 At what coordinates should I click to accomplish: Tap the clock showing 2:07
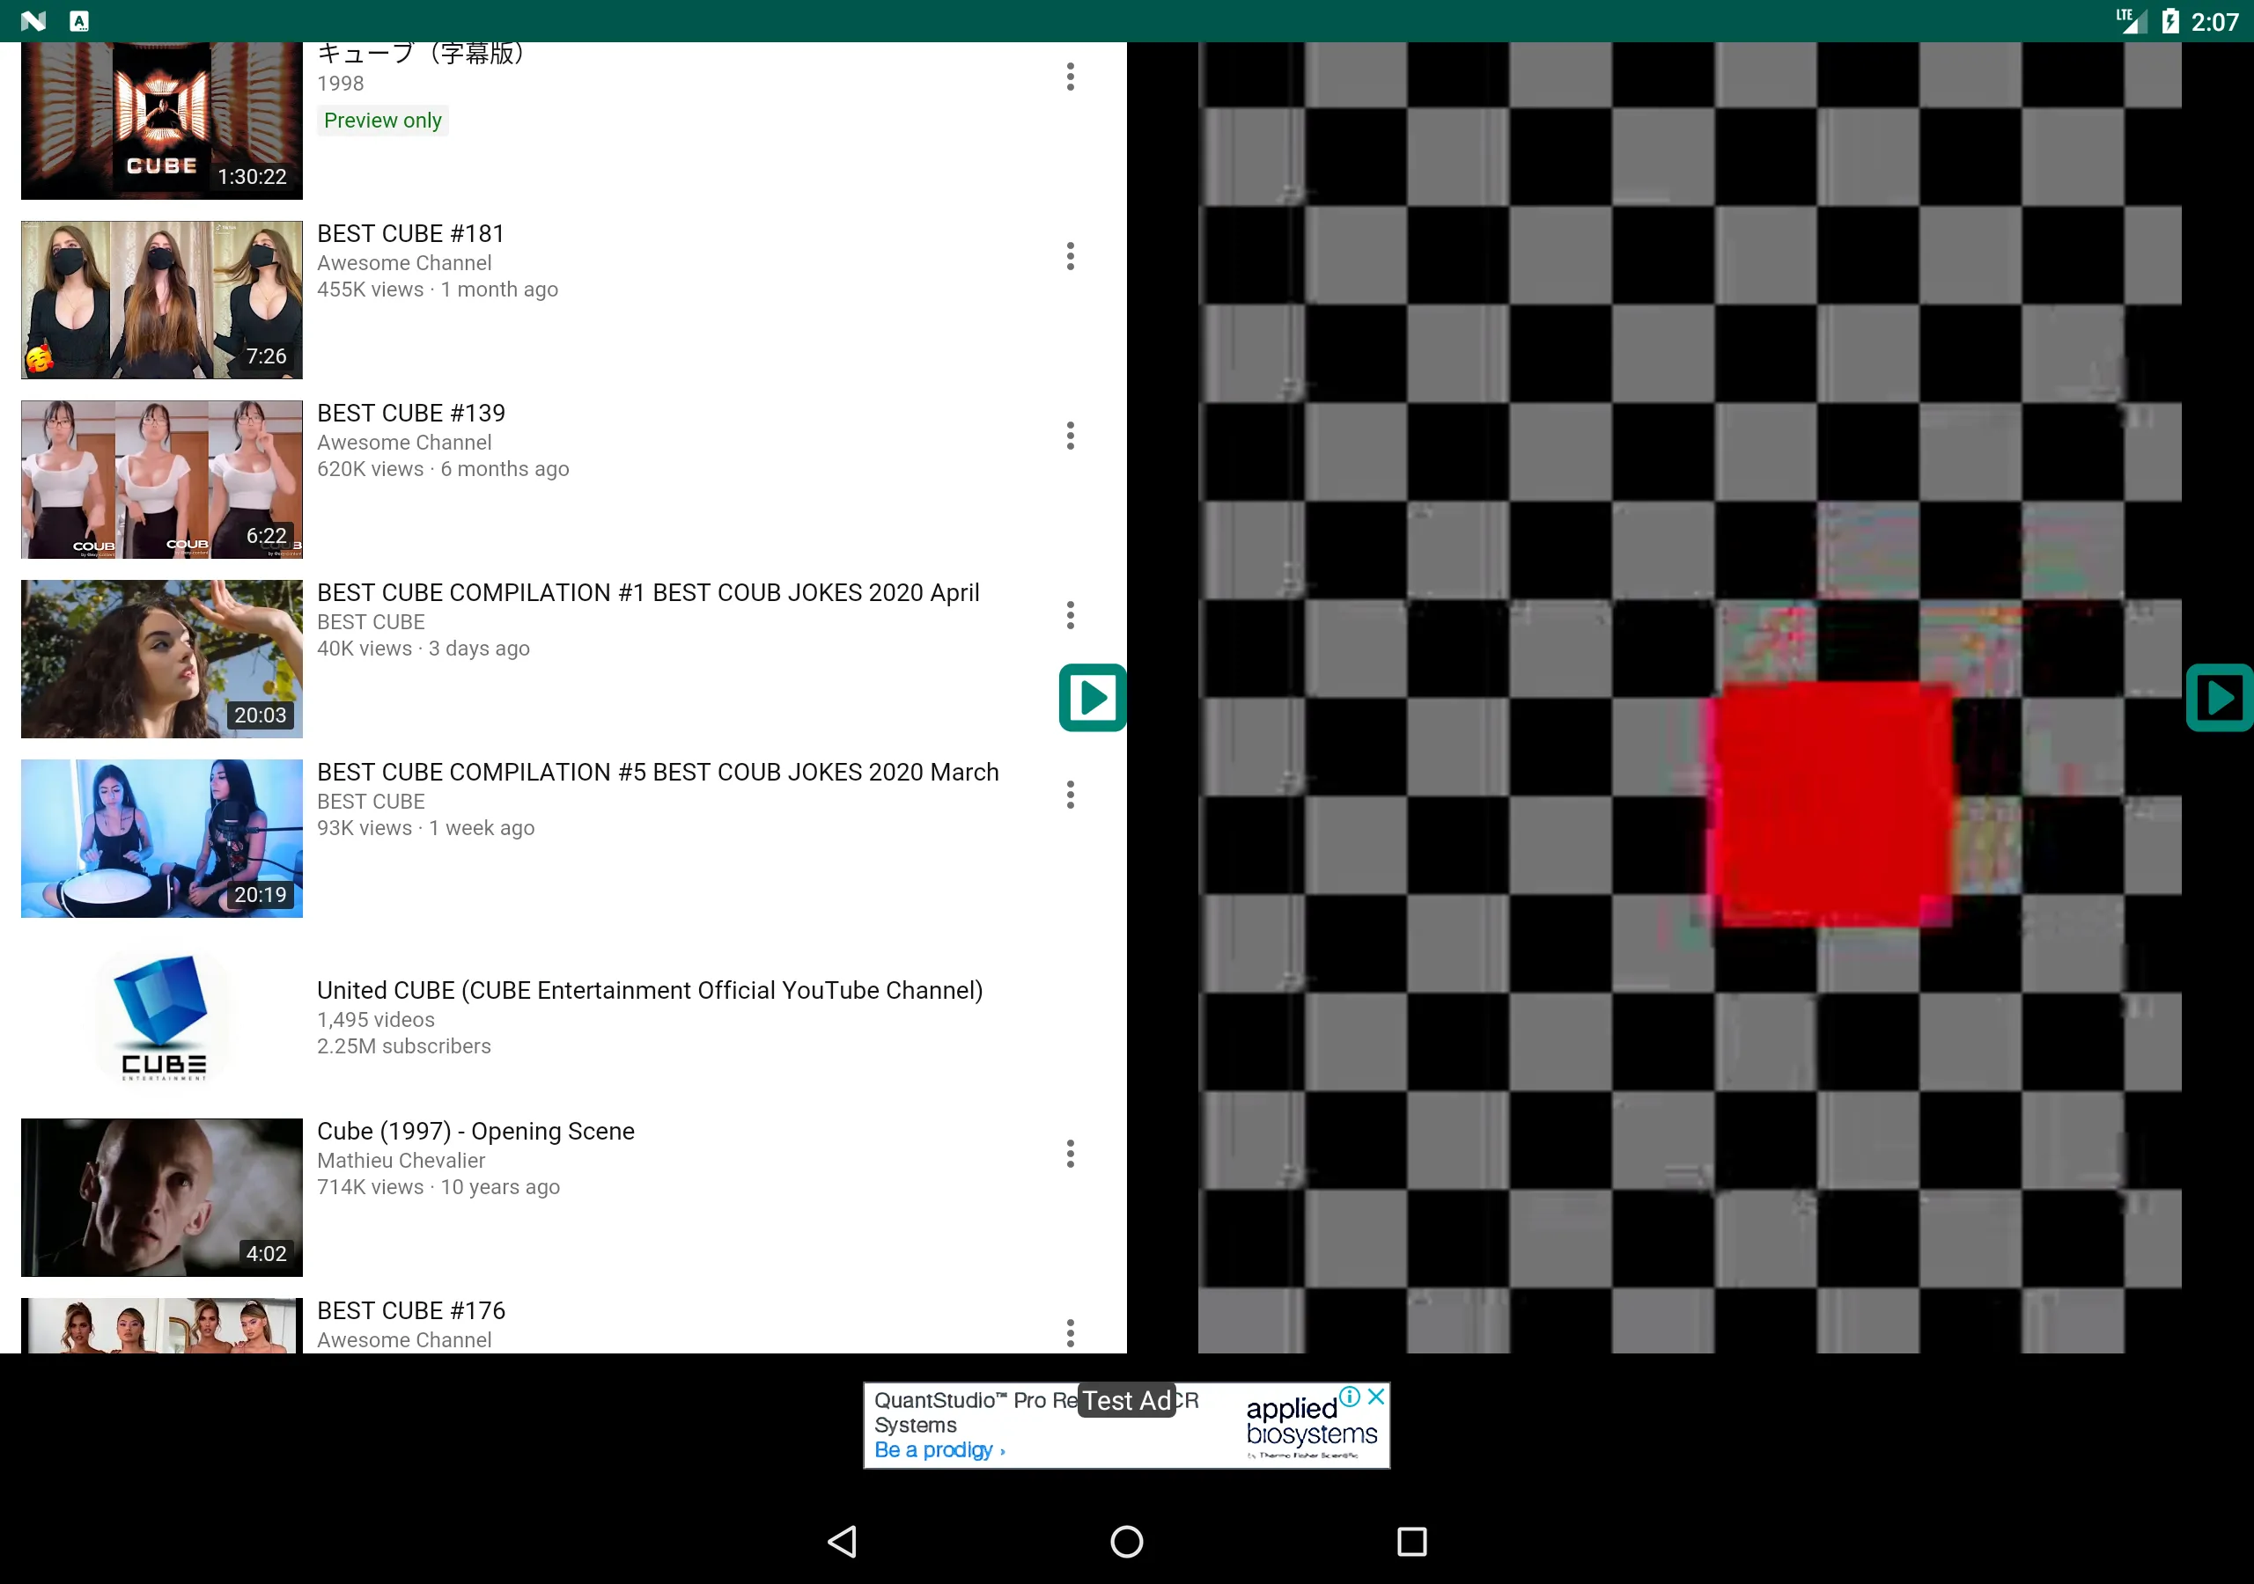[2214, 22]
